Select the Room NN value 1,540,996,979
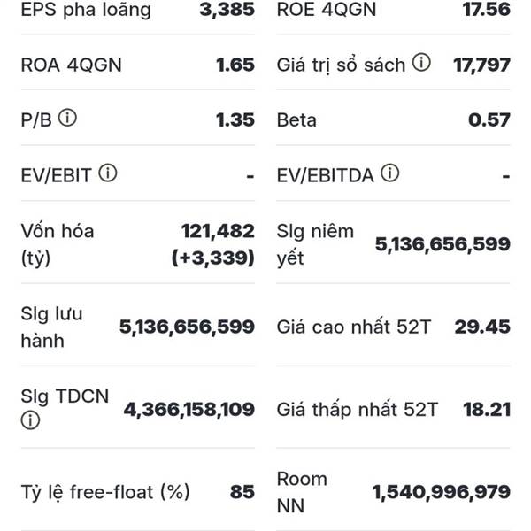The image size is (531, 531). [442, 492]
